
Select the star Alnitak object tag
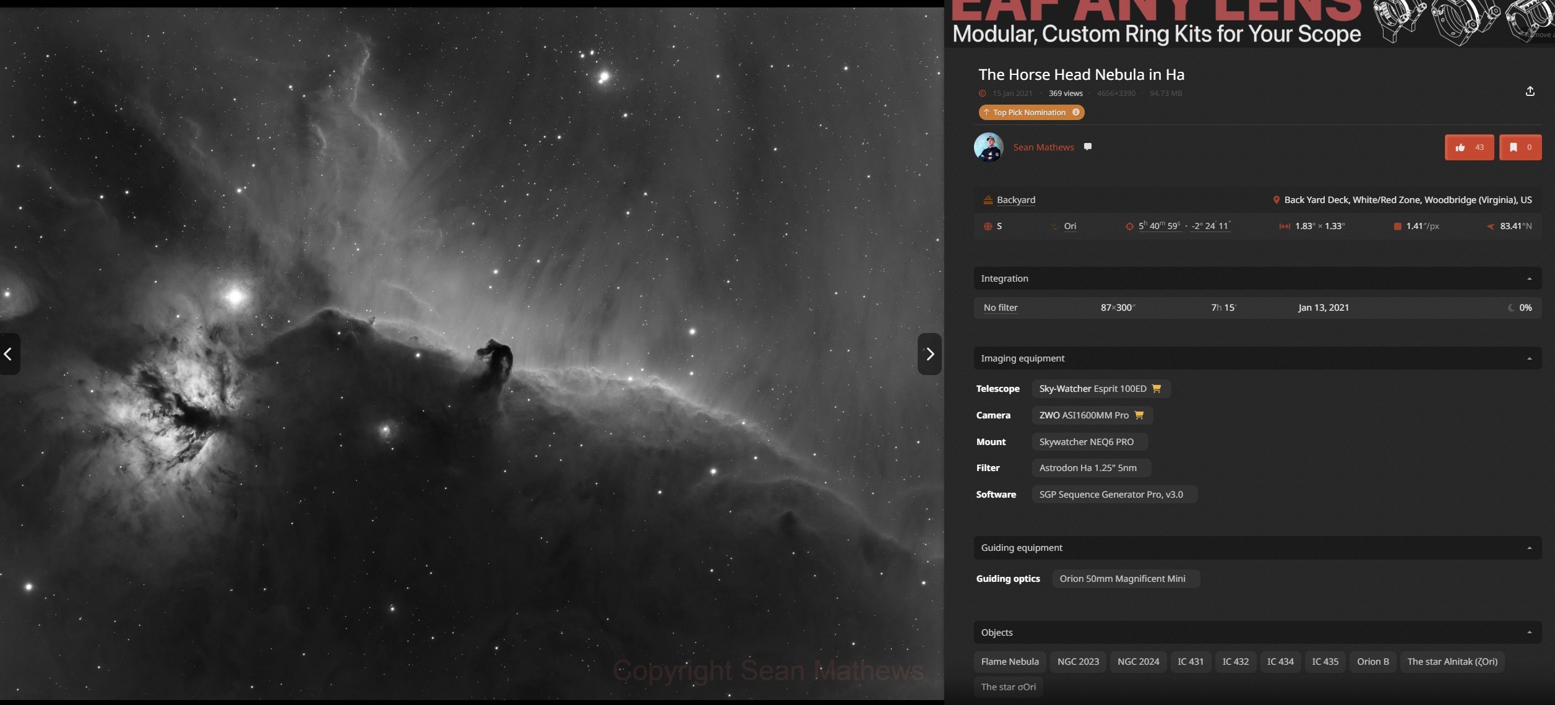1452,662
